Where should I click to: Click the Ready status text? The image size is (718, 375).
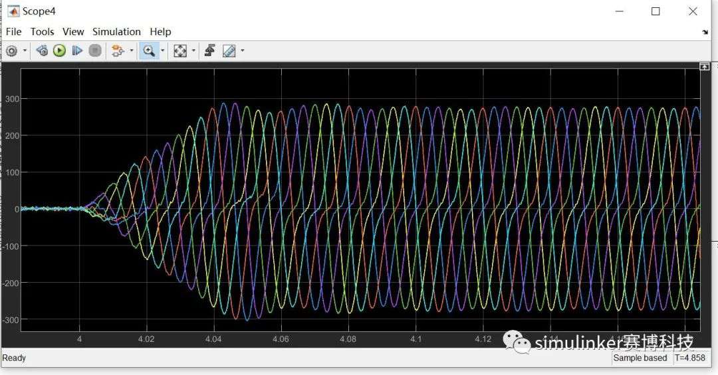(14, 358)
